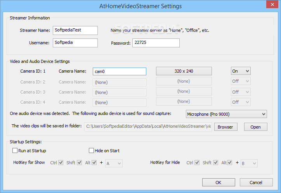
Task: Click the Cancel button
Action: click(x=256, y=183)
